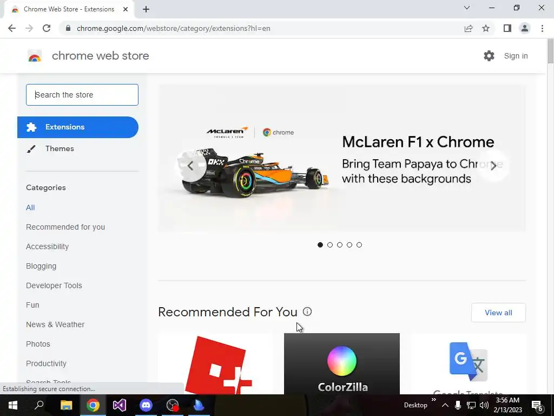Open the Productivity category
Screen dimensions: 554x416
[x=46, y=363]
